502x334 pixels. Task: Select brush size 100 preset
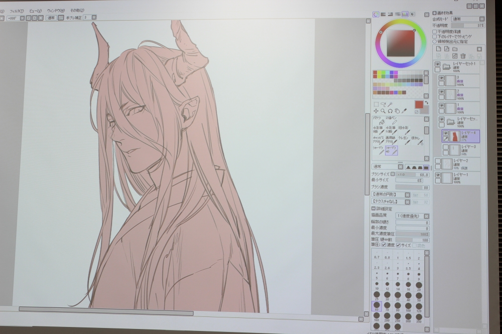[408, 306]
